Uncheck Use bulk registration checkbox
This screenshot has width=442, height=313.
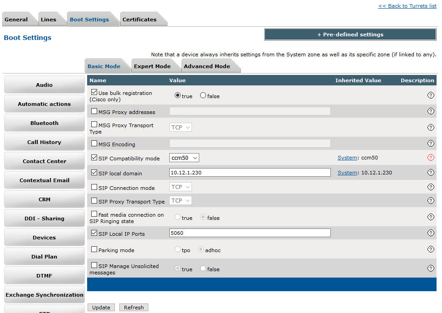click(x=94, y=92)
